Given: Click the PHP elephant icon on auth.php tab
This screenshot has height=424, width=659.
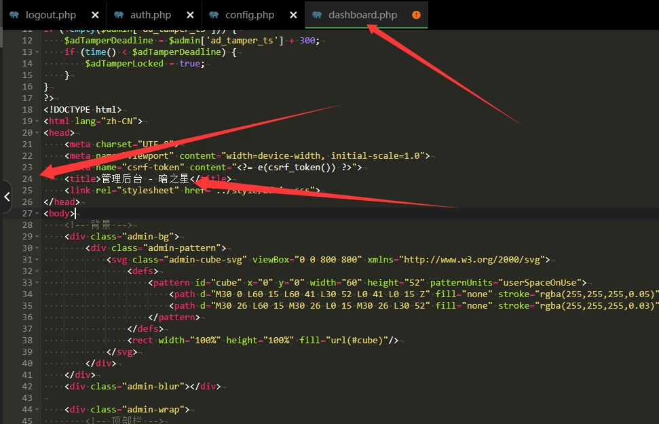Looking at the screenshot, I should (x=119, y=15).
